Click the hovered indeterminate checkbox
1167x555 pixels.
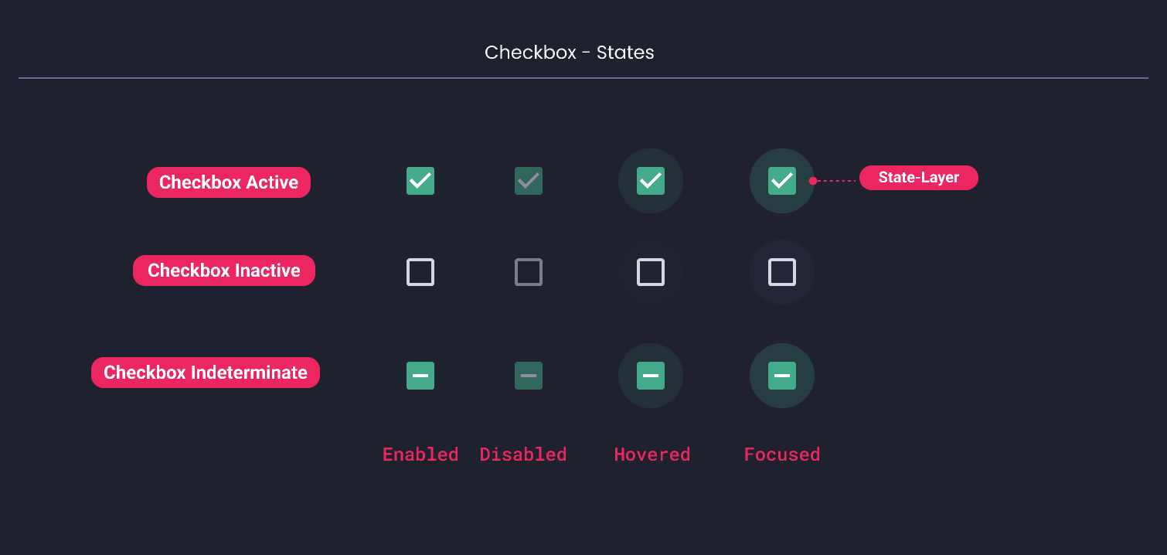point(651,376)
